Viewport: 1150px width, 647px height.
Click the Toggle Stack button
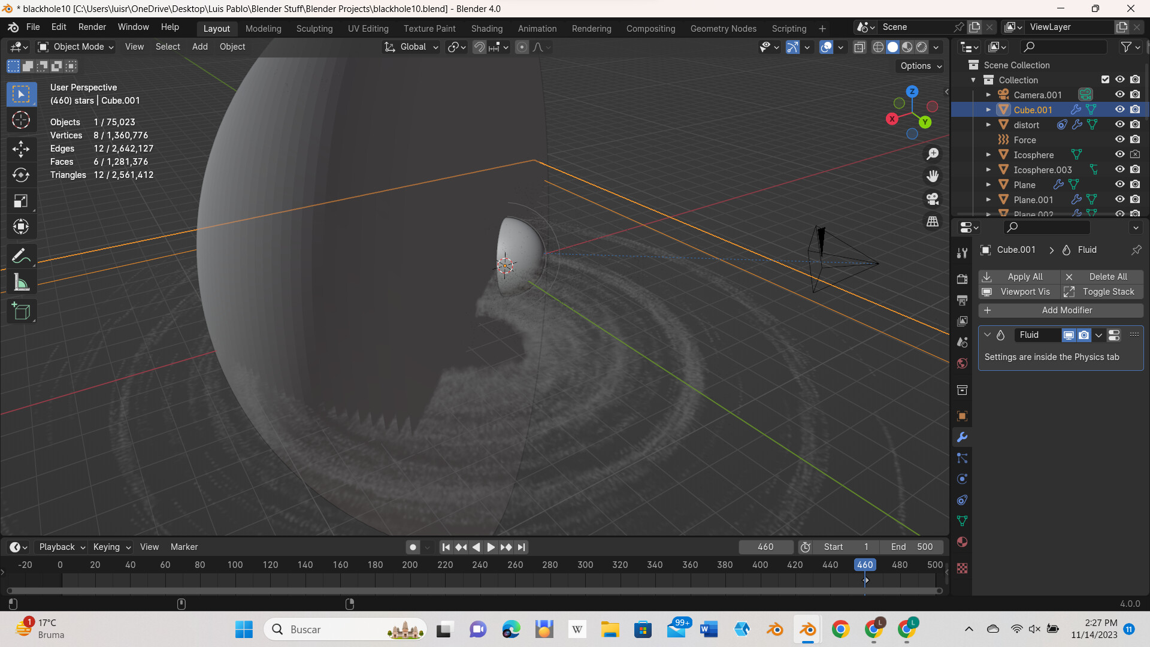coord(1102,292)
